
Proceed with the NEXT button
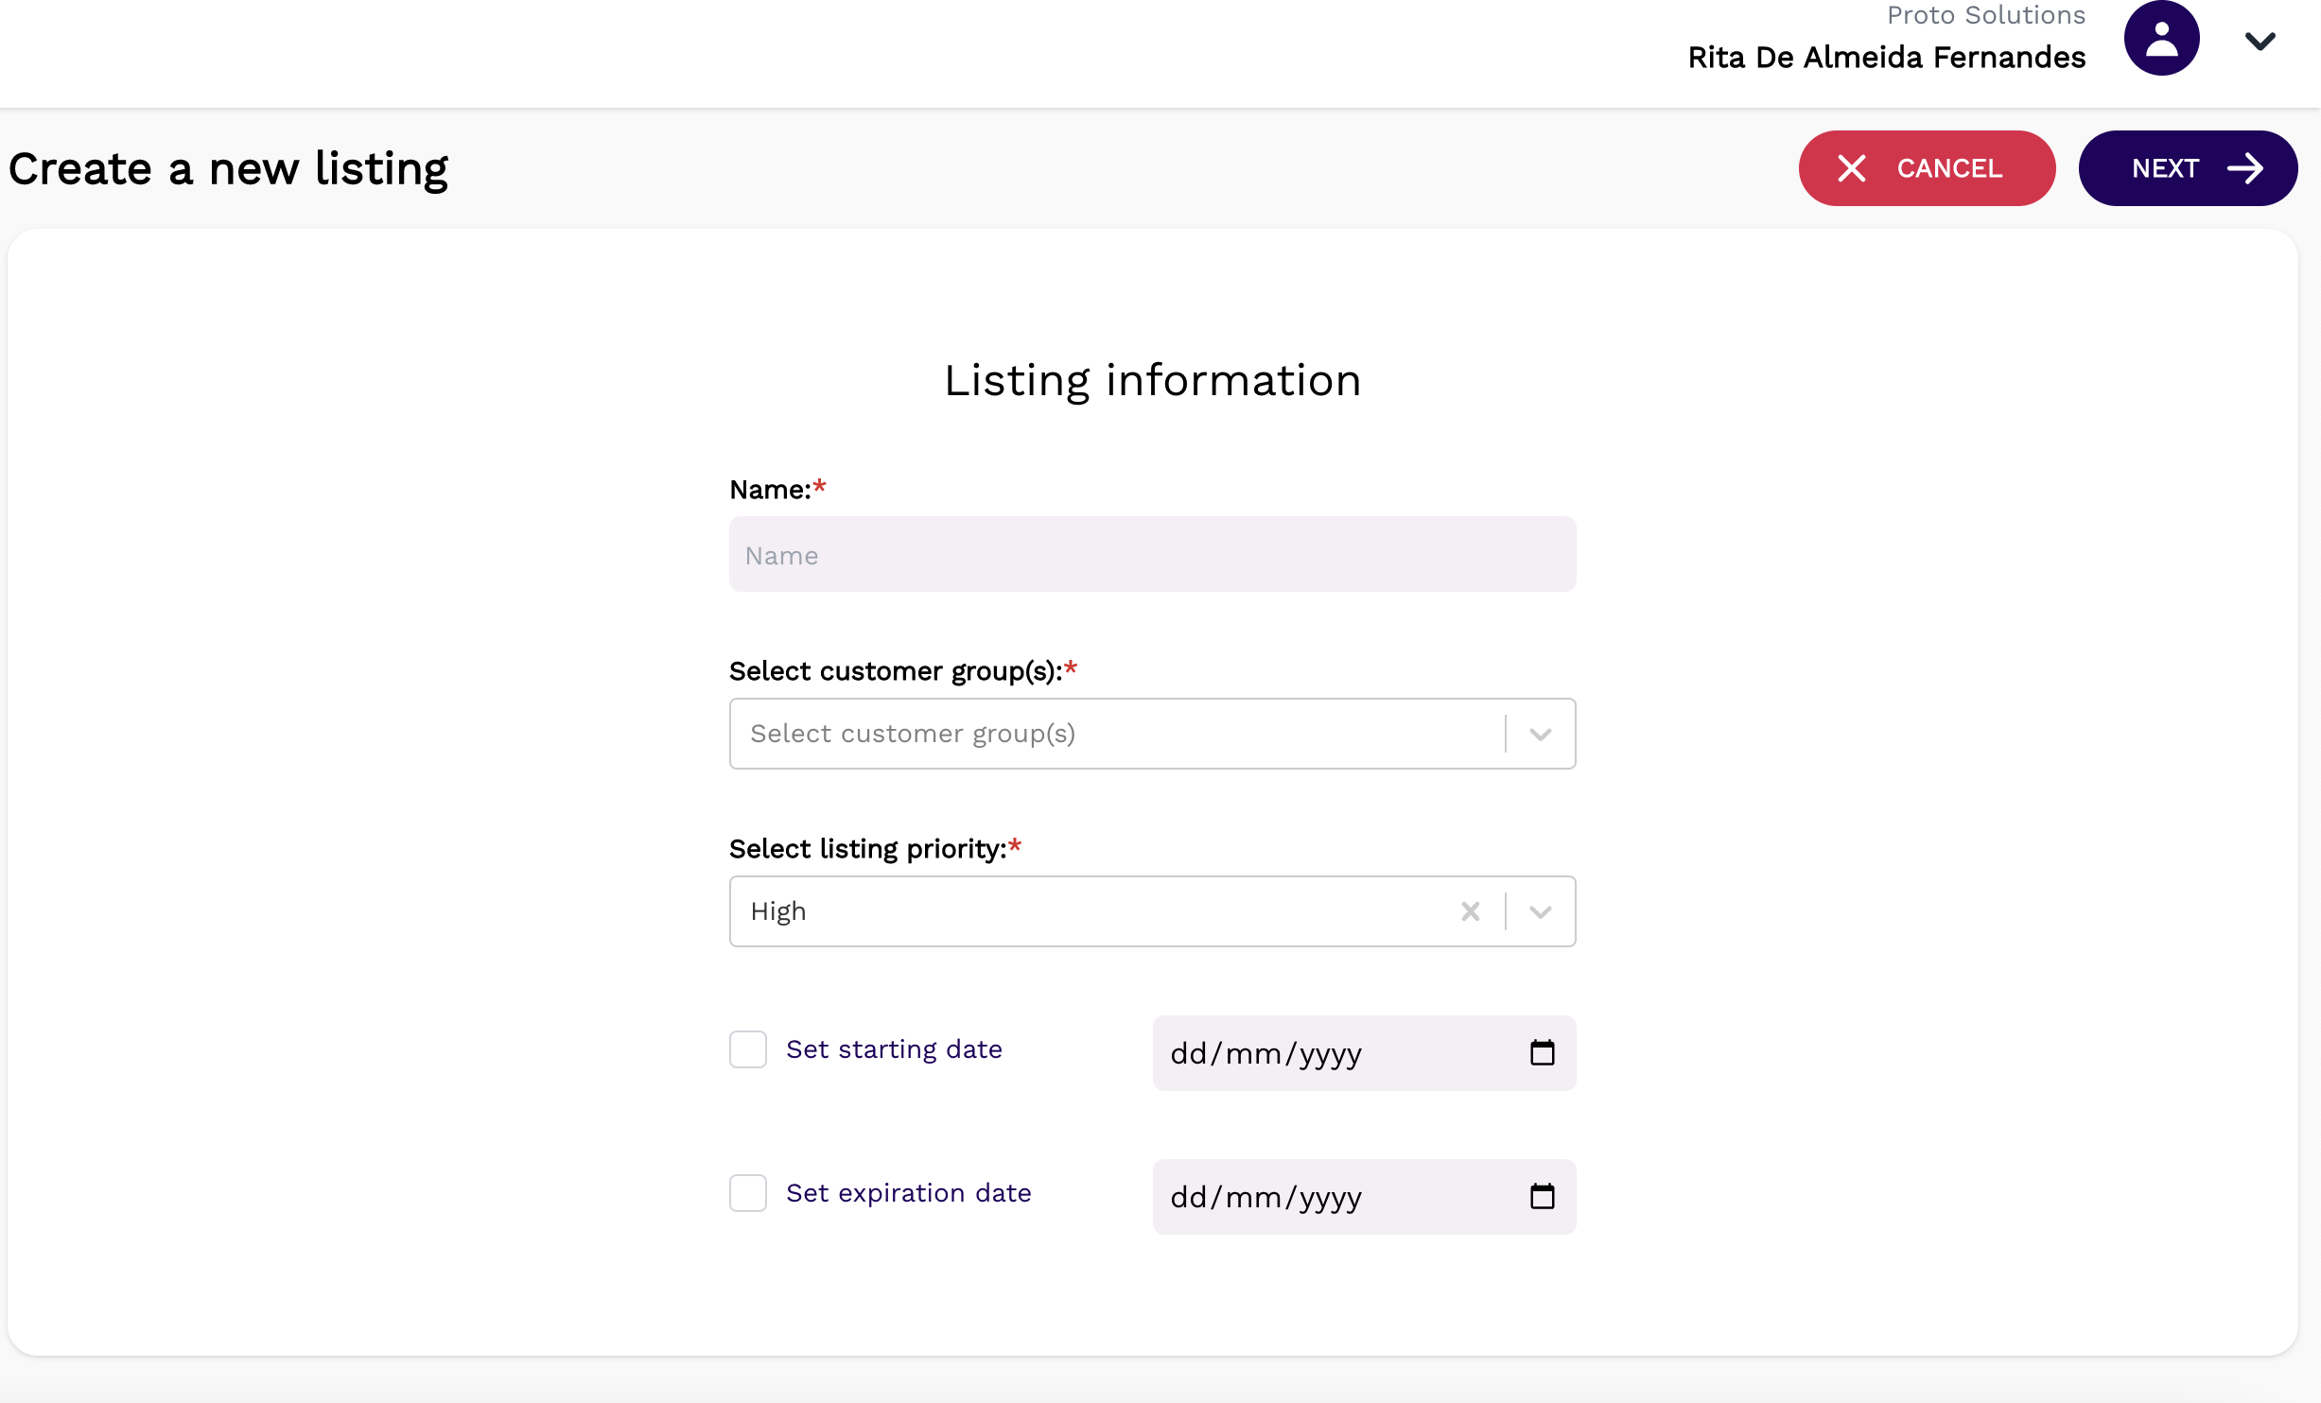point(2188,168)
